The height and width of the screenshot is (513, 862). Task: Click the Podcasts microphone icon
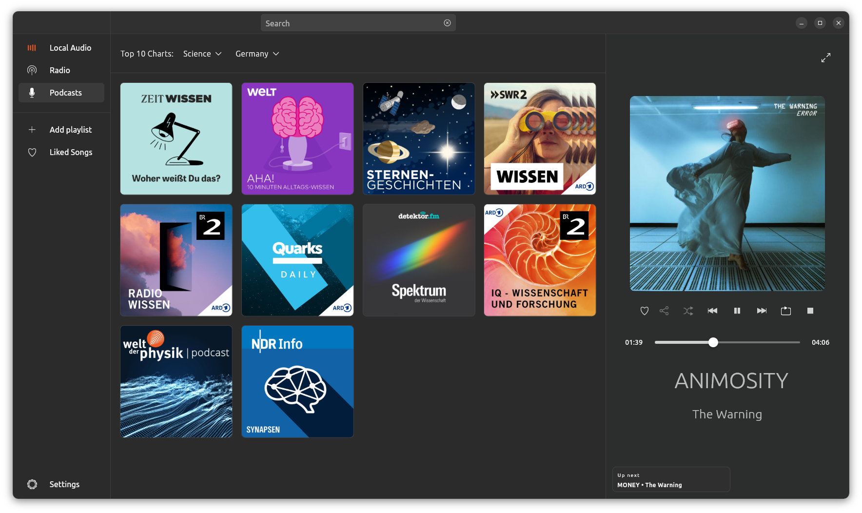(x=32, y=93)
